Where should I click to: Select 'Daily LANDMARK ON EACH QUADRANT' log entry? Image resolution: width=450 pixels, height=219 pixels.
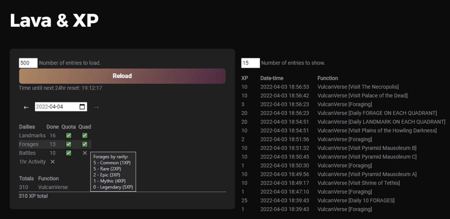pos(381,122)
